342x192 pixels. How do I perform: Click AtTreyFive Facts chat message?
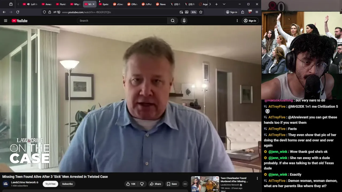280,129
